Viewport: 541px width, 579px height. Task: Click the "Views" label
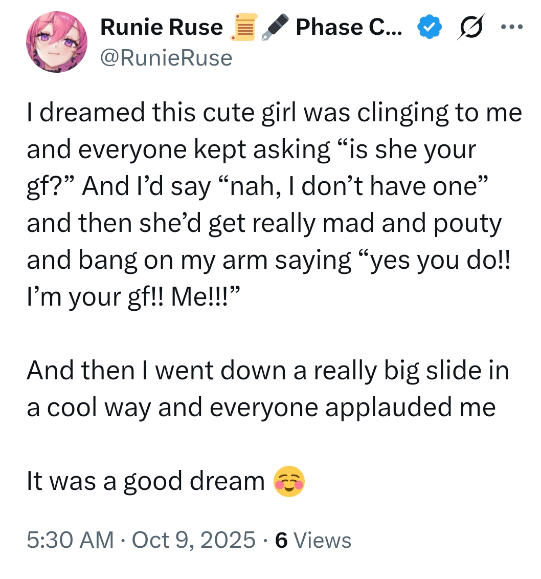click(x=323, y=540)
